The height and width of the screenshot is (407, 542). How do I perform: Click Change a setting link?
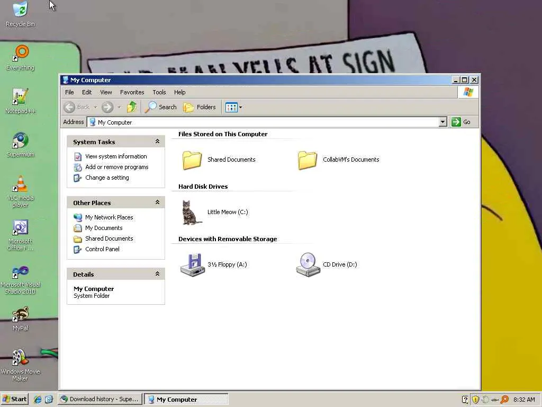107,178
